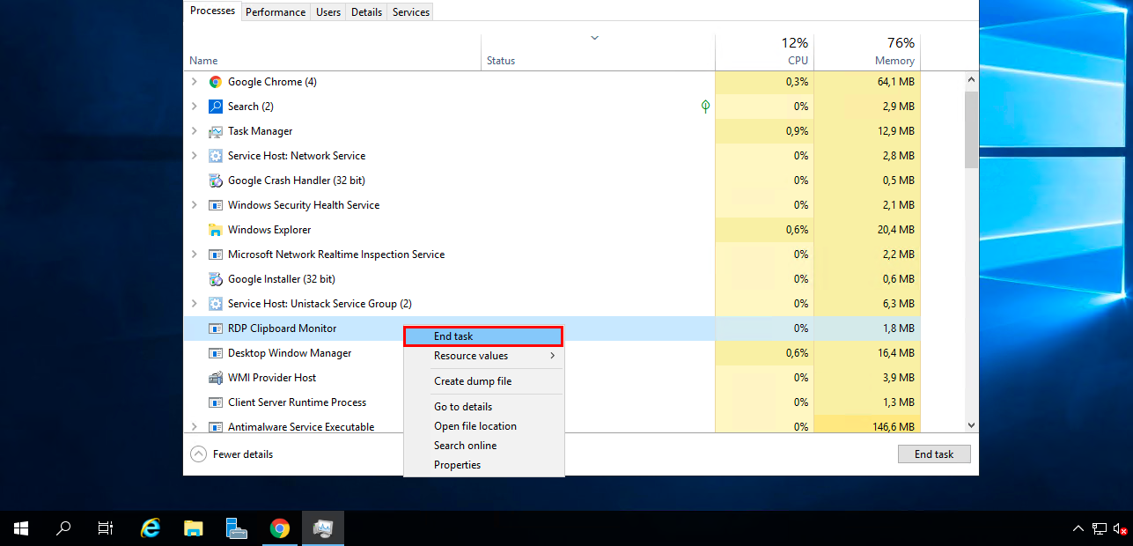Select Open file location

[483, 426]
